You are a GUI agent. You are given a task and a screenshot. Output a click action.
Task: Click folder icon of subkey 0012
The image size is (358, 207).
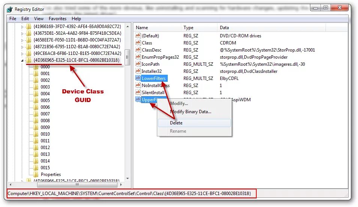36,148
